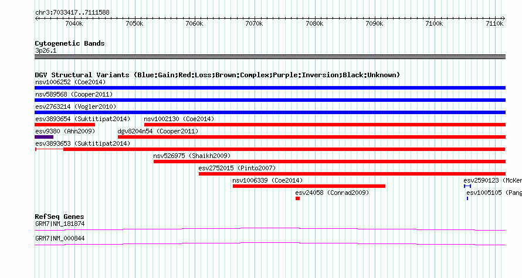Click the nsv1002130 (Coe2014) label
This screenshot has height=278, width=522.
(179, 119)
